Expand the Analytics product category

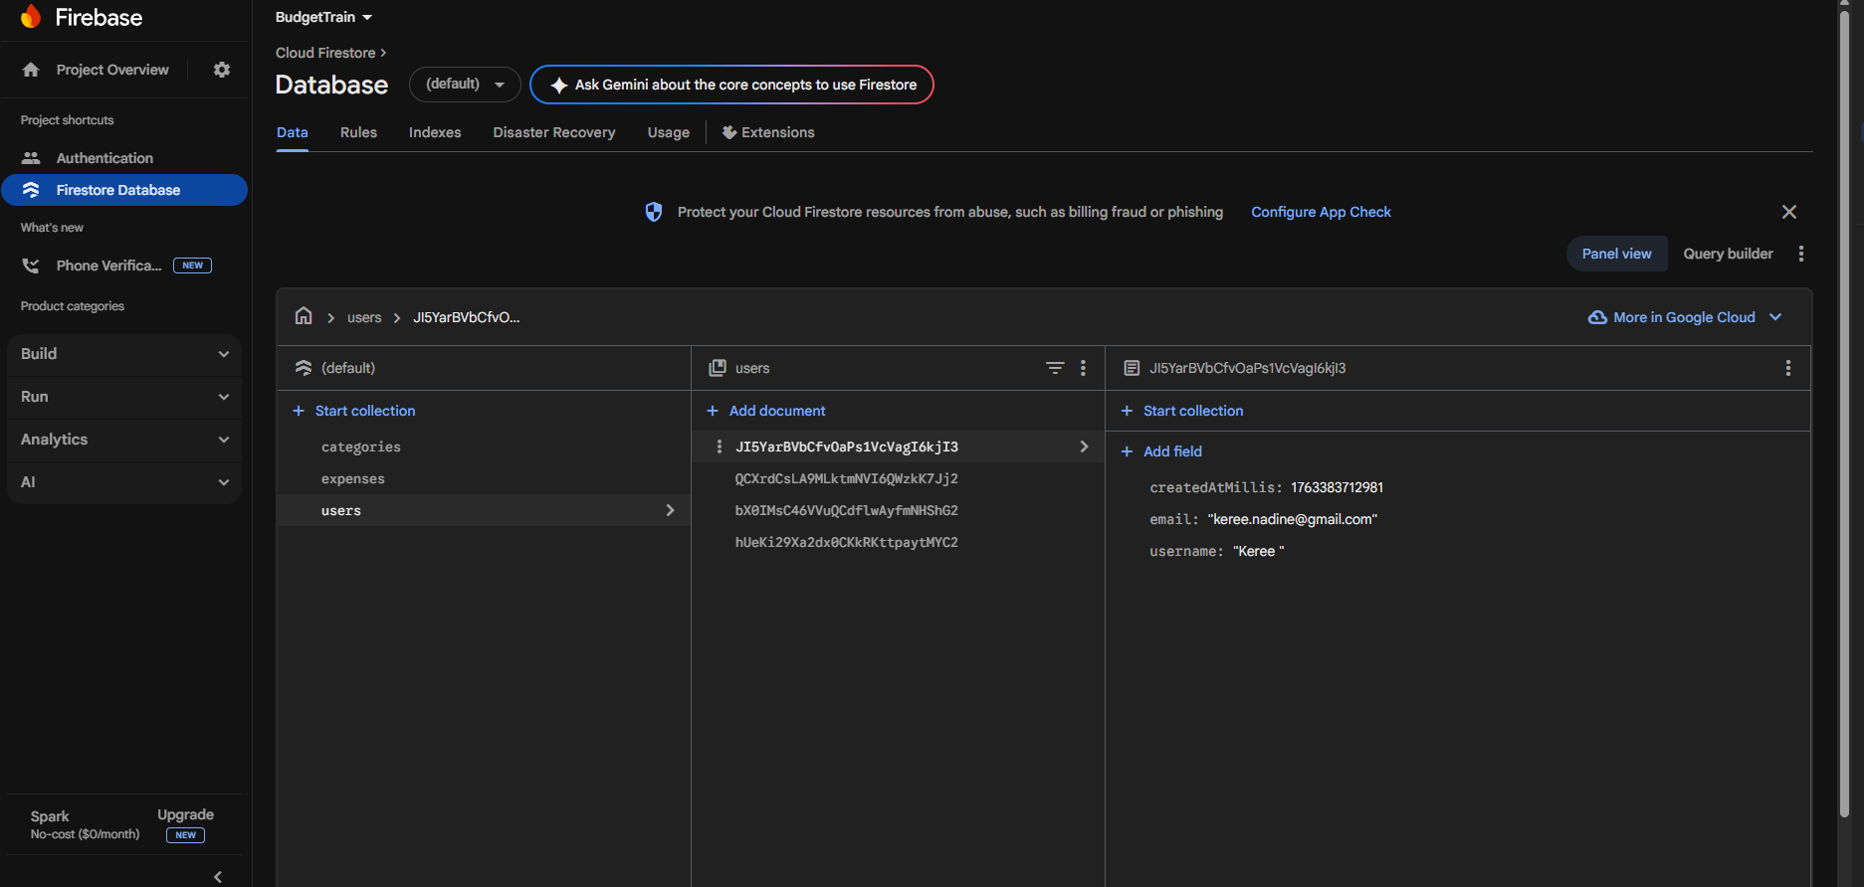point(124,440)
